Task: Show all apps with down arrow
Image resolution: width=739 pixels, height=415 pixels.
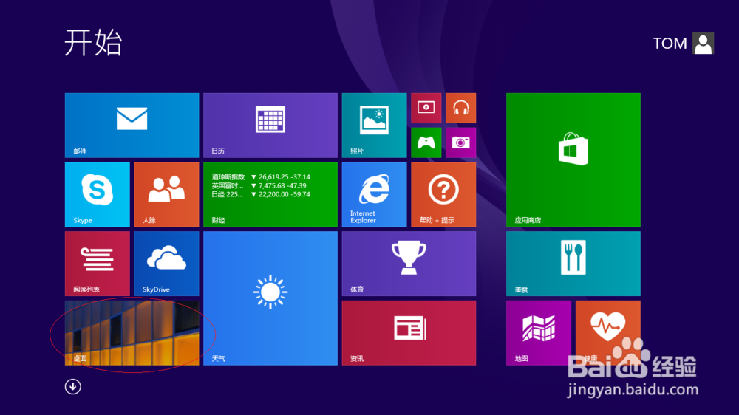Action: point(73,387)
